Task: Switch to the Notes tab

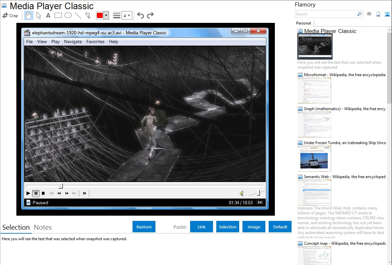Action: point(43,227)
